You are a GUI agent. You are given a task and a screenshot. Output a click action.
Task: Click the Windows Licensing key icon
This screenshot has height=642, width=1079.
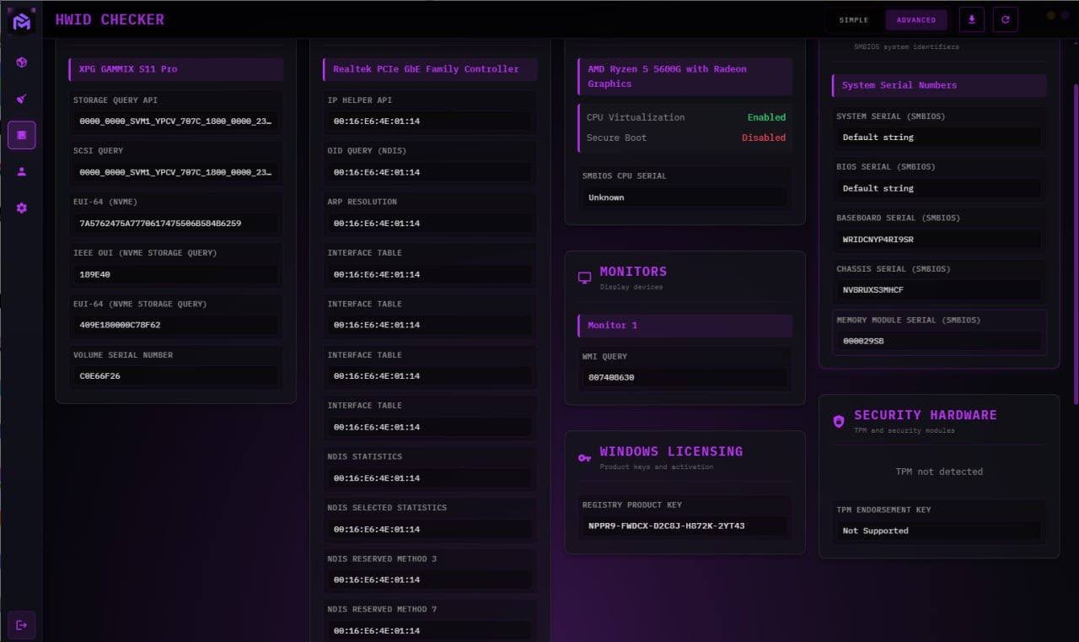tap(583, 456)
